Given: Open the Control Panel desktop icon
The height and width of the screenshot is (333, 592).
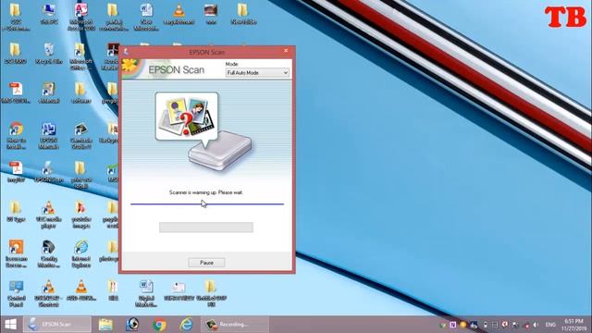Looking at the screenshot, I should pos(16,294).
